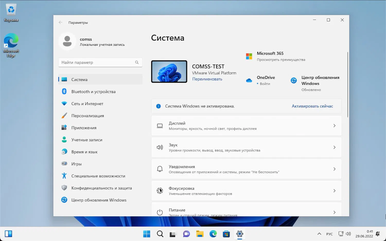Click the Активировать сейчас link
This screenshot has height=241, width=386.
coord(312,106)
